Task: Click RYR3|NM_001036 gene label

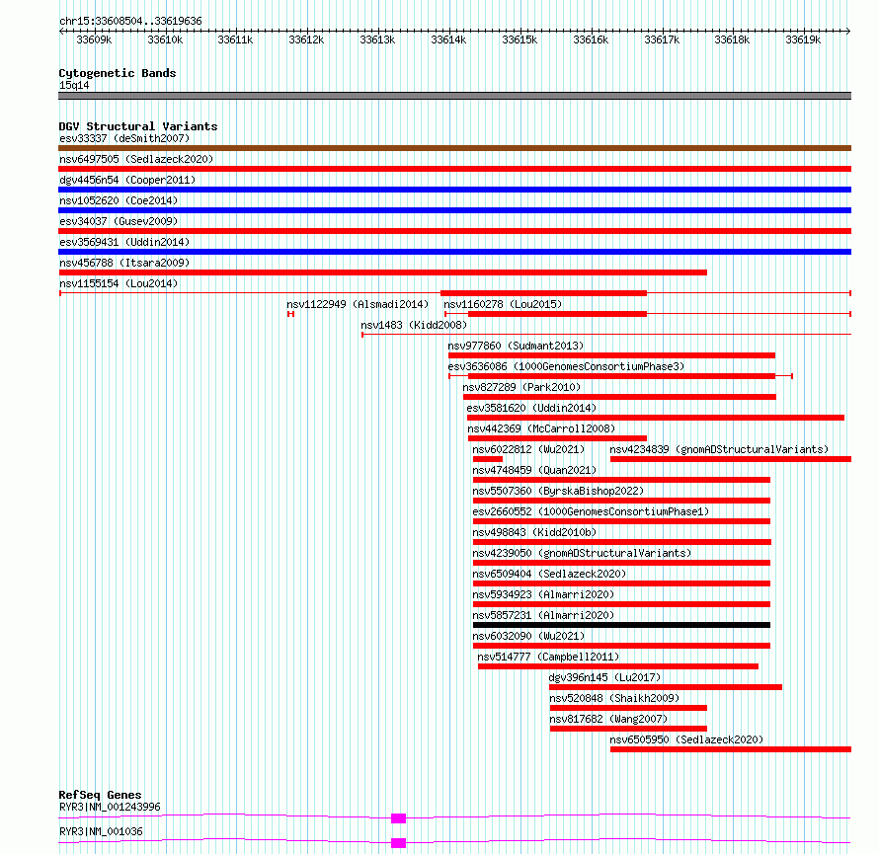Action: coord(101,831)
